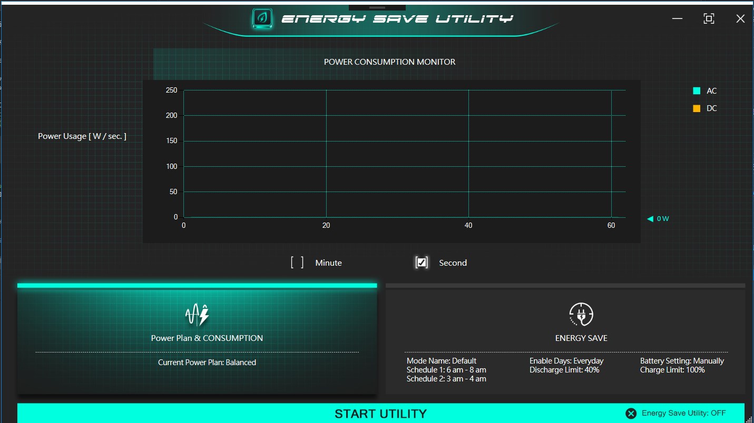Image resolution: width=754 pixels, height=423 pixels.
Task: Click "Battery Setting: Manually" text
Action: click(682, 361)
